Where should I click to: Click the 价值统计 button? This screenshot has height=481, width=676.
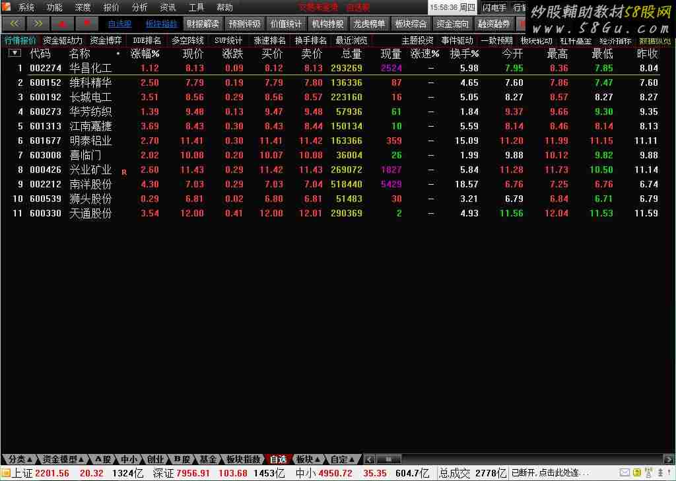[x=286, y=24]
